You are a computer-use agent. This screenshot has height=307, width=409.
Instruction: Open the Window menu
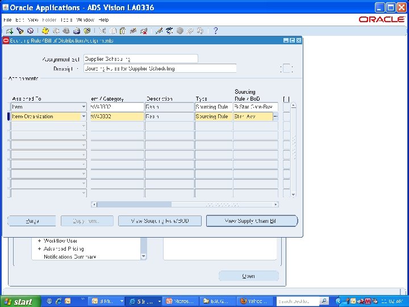pyautogui.click(x=85, y=20)
